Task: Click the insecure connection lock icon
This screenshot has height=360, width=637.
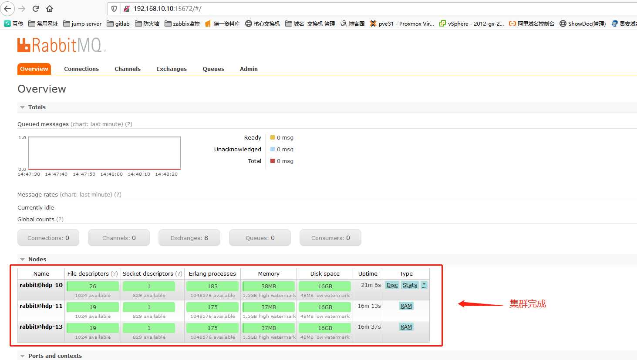Action: click(x=127, y=9)
